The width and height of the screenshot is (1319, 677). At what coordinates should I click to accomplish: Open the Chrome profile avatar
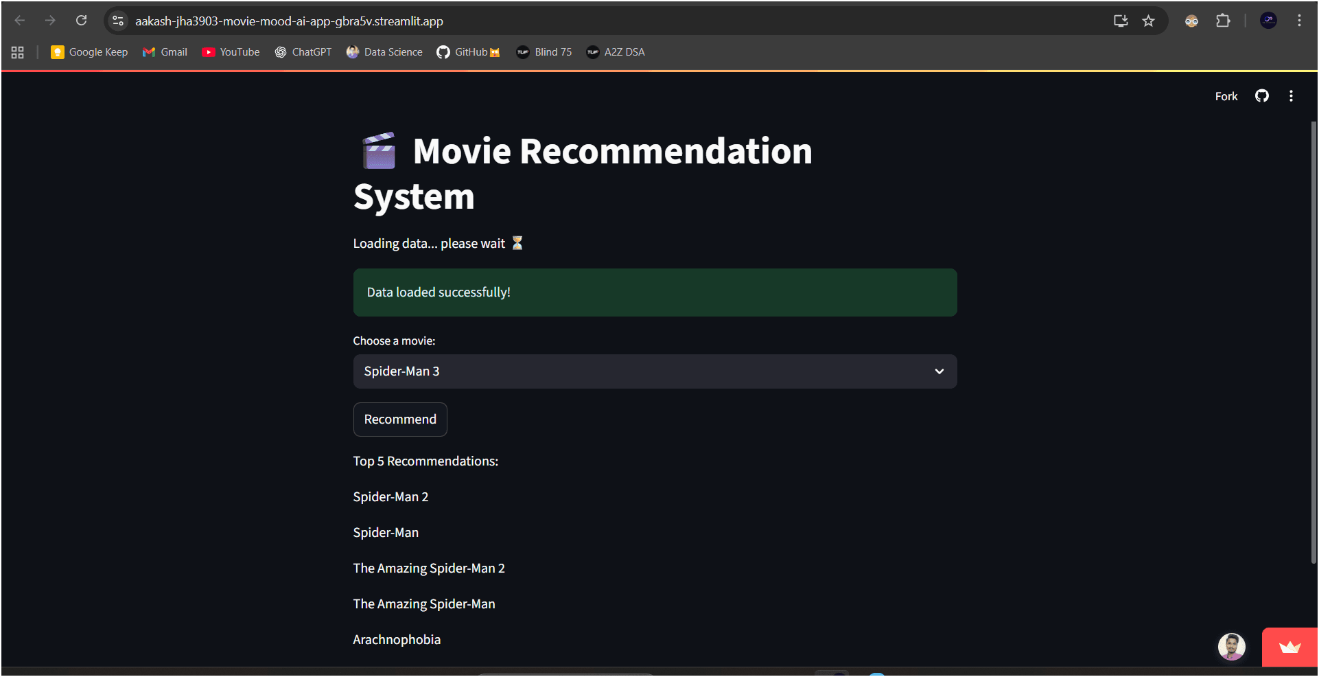pyautogui.click(x=1268, y=21)
